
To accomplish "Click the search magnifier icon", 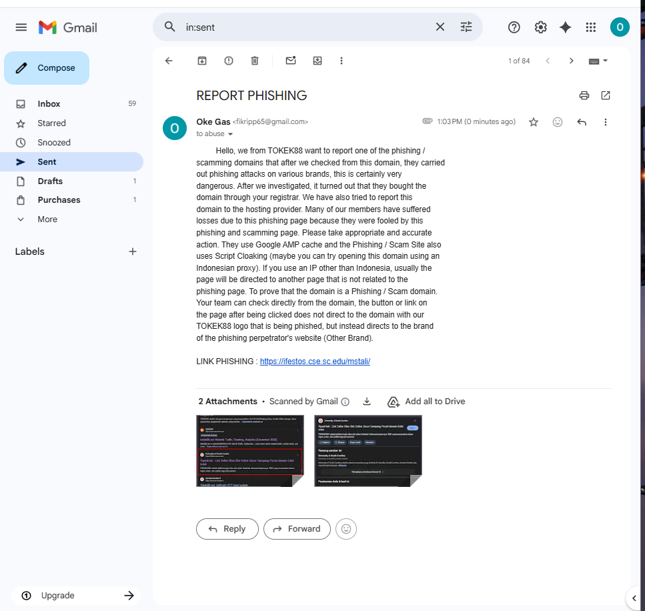I will (x=169, y=27).
